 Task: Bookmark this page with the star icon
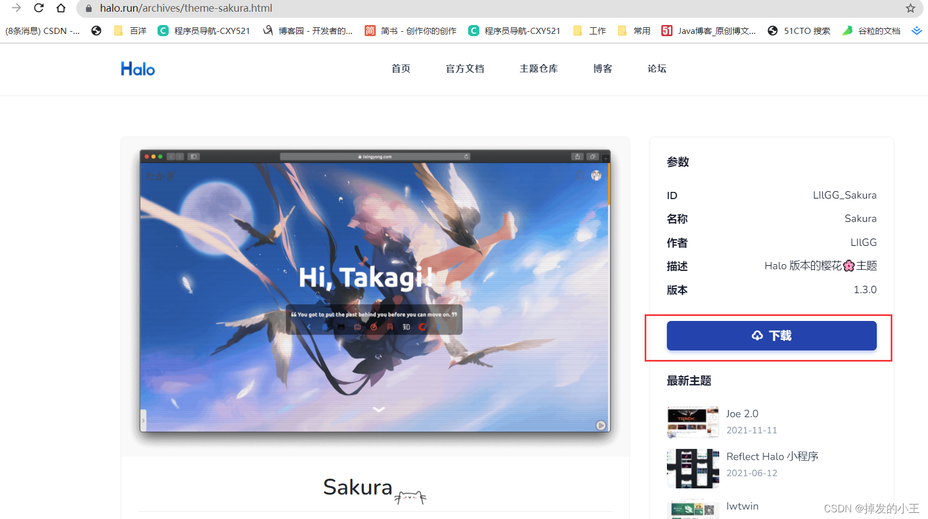[910, 8]
